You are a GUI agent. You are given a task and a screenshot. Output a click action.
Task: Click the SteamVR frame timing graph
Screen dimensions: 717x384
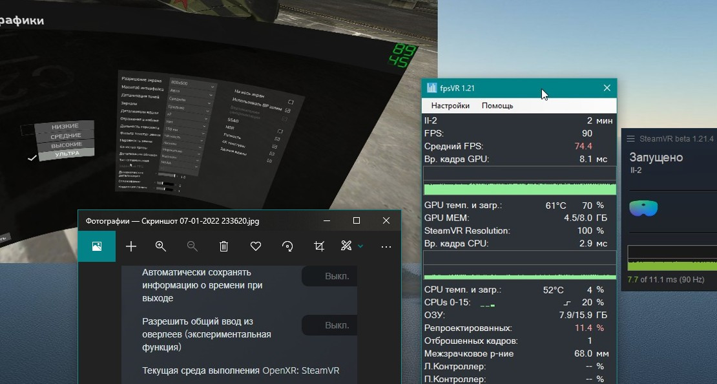(x=672, y=259)
